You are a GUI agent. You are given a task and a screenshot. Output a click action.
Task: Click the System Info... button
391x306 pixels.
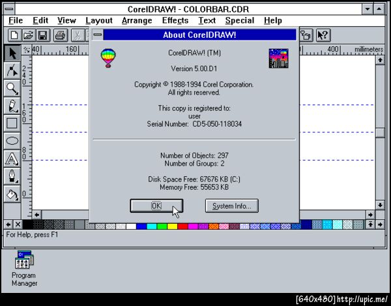231,206
